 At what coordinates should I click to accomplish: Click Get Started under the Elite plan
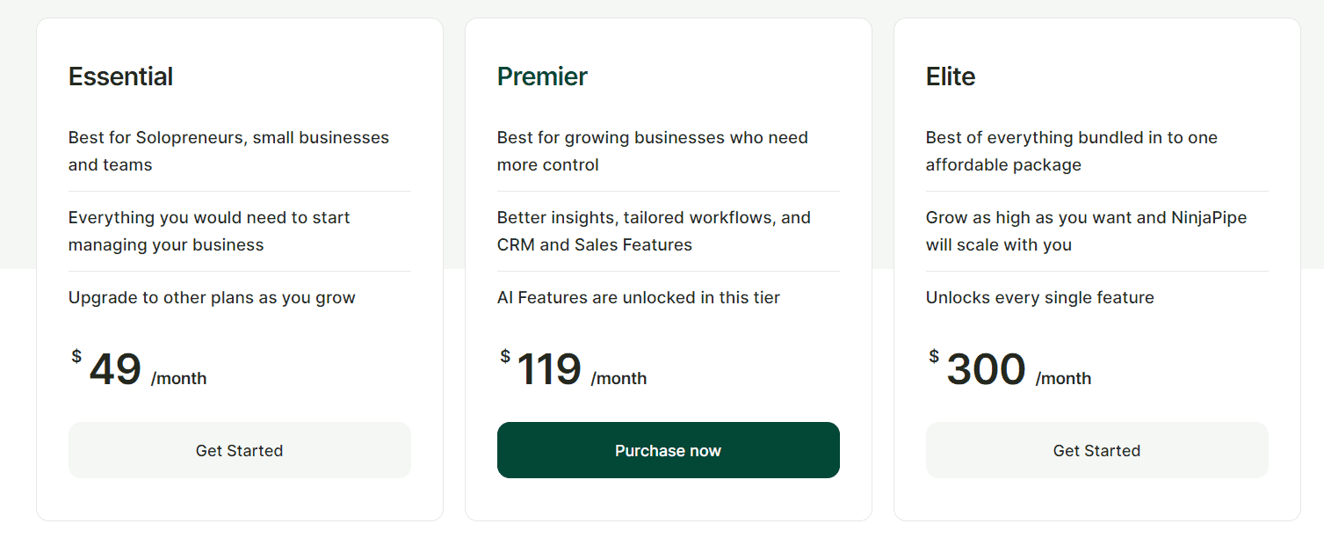pos(1096,449)
